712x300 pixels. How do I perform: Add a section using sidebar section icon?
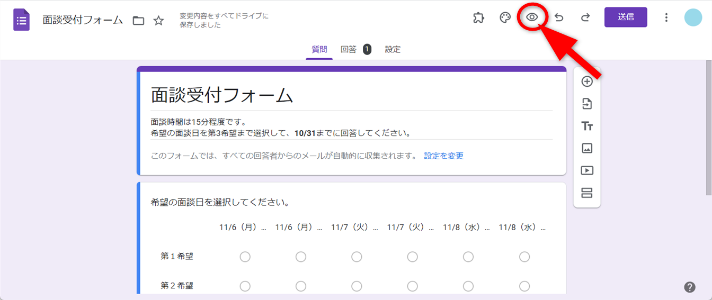[587, 193]
